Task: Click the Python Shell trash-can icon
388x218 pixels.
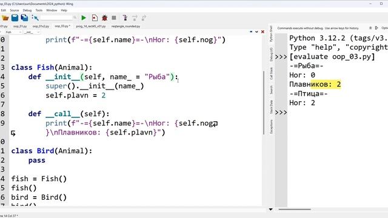Action: [370, 28]
